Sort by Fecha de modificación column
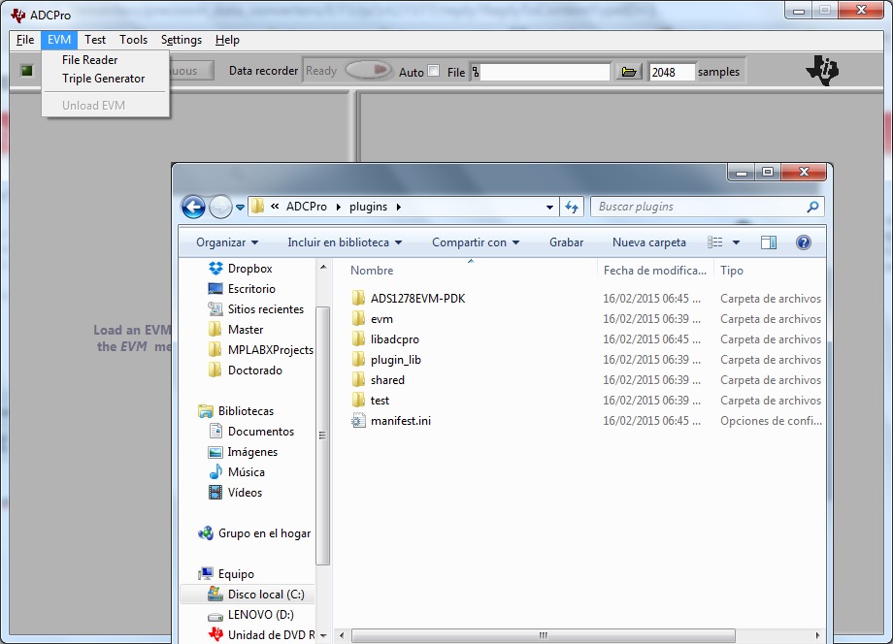 655,271
